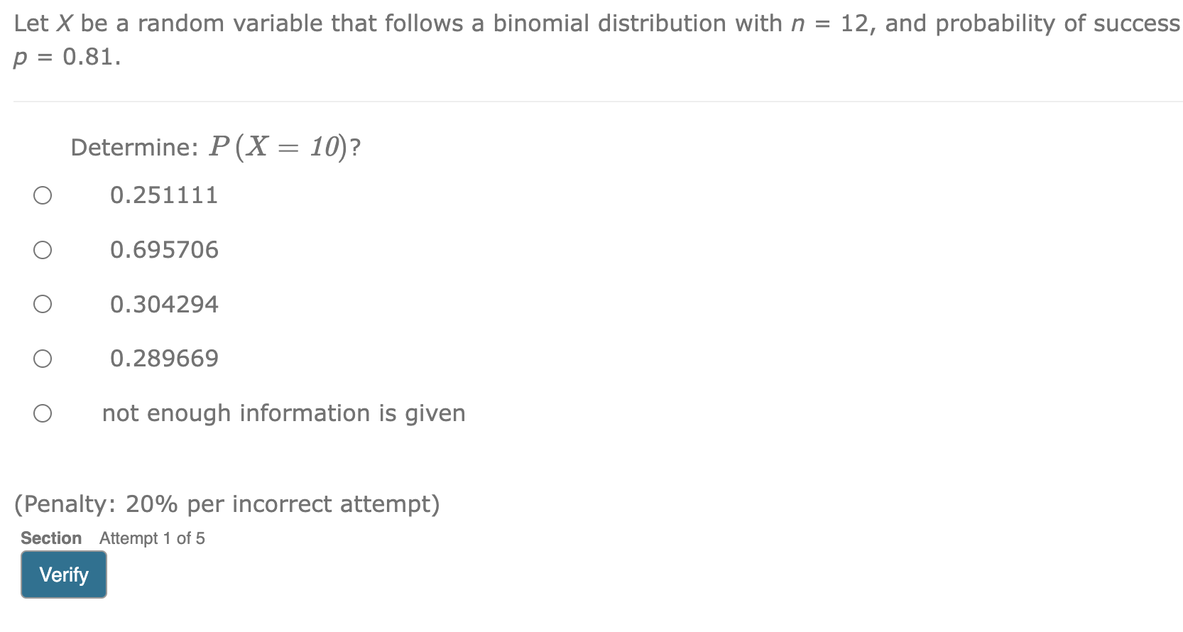Image resolution: width=1183 pixels, height=632 pixels.
Task: Click the text 0.304294
Action: tap(164, 303)
